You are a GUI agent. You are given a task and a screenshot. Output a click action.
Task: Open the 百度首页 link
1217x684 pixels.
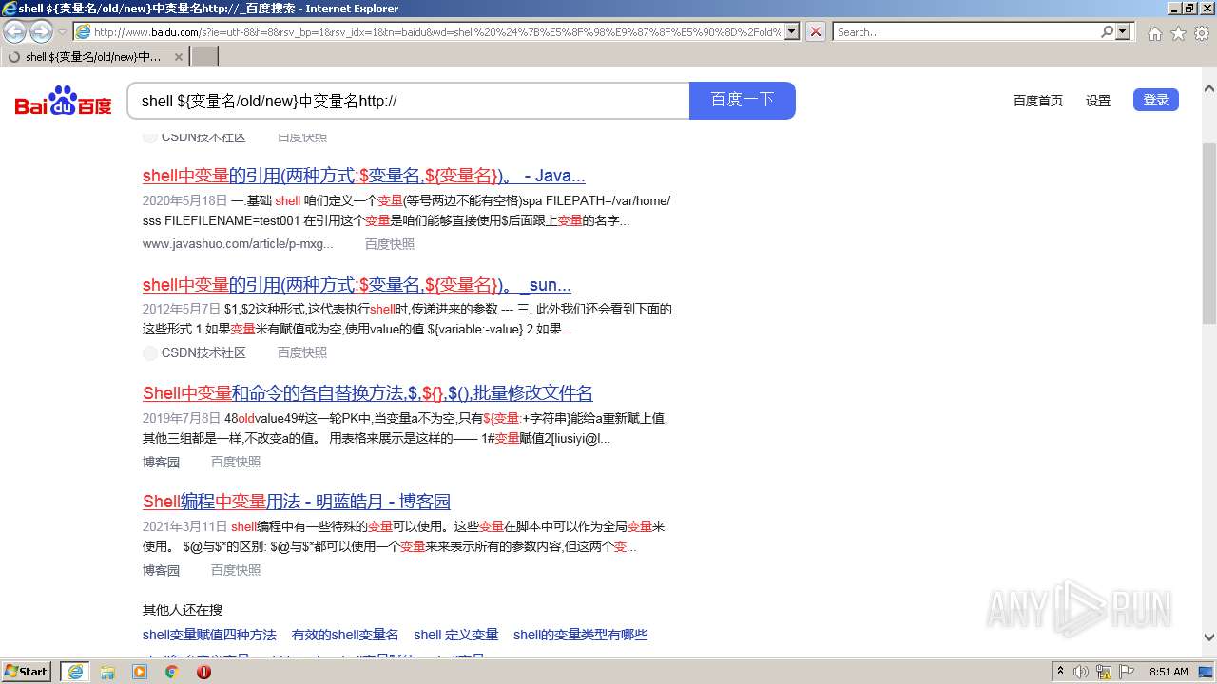(1038, 101)
